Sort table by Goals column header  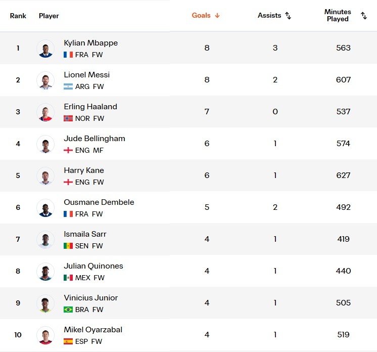[x=201, y=15]
